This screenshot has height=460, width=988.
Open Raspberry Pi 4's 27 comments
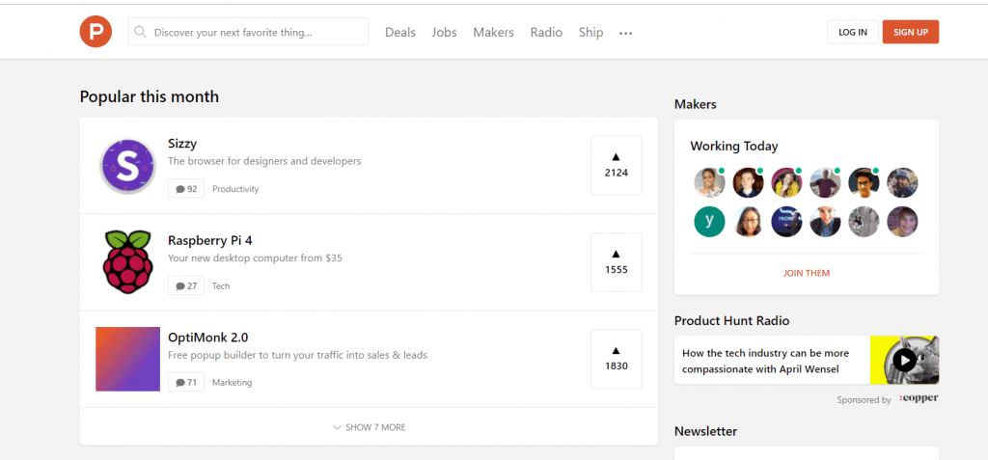[x=186, y=285]
